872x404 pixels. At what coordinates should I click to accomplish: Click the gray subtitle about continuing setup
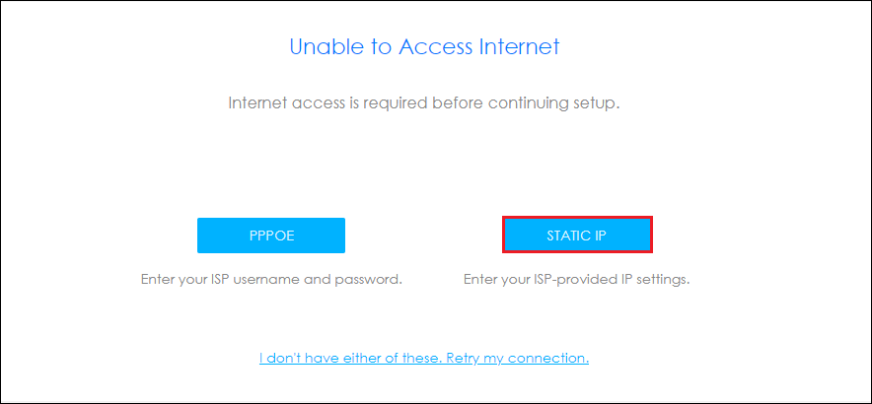424,103
